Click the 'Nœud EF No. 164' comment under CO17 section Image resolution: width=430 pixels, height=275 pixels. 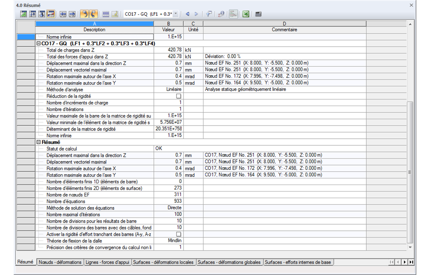257,83
